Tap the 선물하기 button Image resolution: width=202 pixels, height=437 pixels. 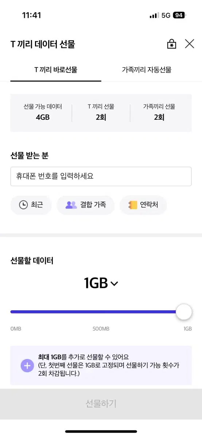pos(101,403)
